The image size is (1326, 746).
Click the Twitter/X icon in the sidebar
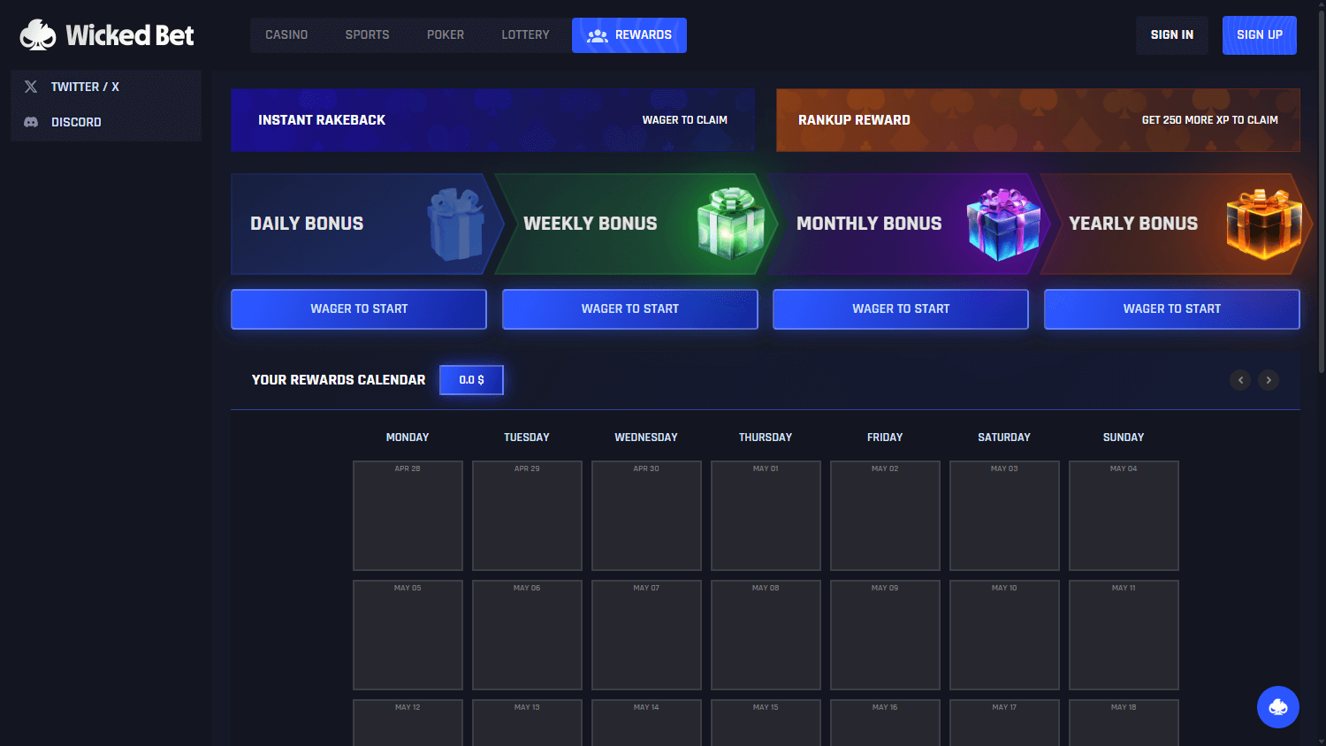coord(30,86)
